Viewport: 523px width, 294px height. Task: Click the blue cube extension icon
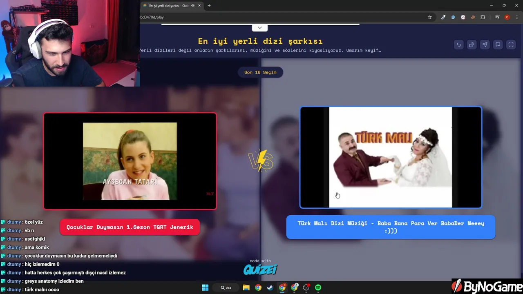[453, 17]
